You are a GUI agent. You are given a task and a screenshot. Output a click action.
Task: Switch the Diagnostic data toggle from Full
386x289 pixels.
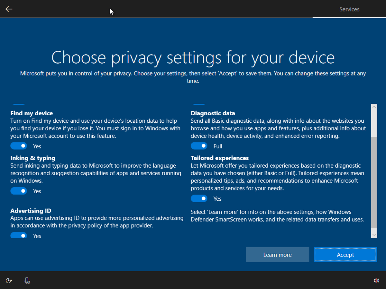(199, 146)
